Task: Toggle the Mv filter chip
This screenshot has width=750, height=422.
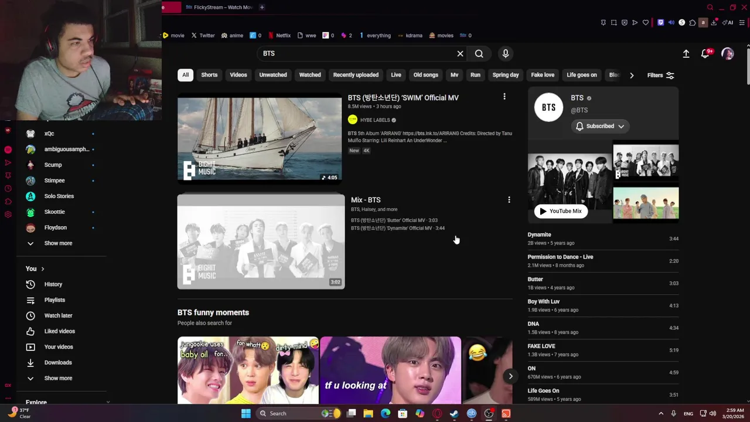Action: (x=454, y=75)
